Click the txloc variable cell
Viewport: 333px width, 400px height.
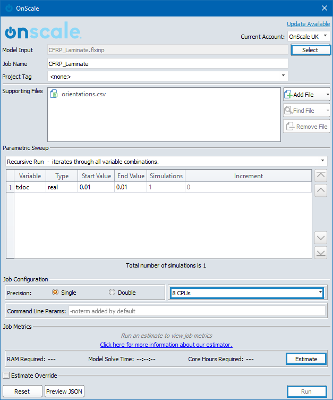(x=30, y=187)
